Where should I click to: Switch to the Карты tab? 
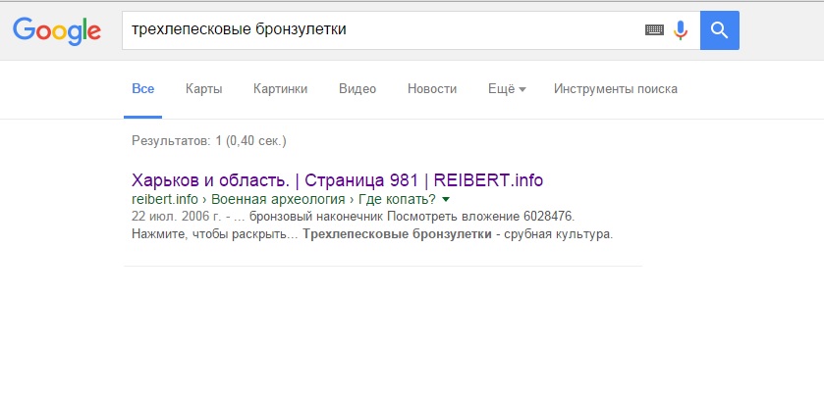coord(204,89)
